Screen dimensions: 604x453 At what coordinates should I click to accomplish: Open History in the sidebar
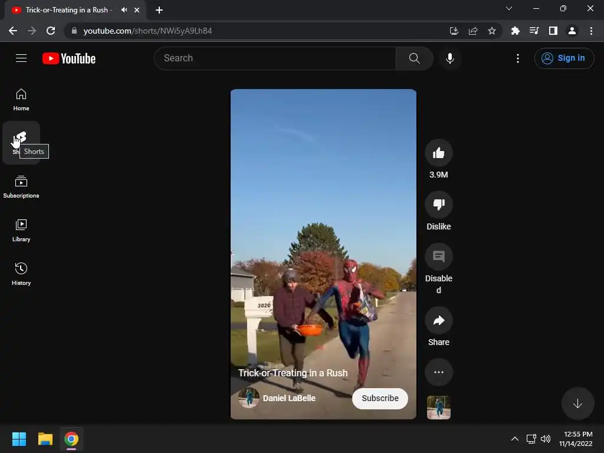coord(21,274)
